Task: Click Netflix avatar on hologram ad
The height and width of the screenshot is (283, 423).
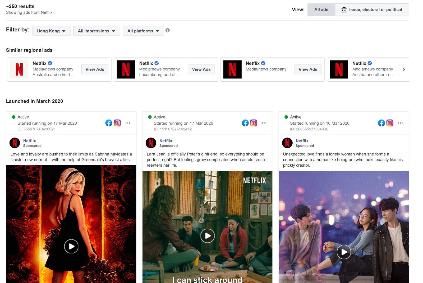Action: [287, 143]
